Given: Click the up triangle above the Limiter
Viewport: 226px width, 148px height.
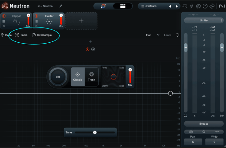Looking at the screenshot, I should 214,15.
